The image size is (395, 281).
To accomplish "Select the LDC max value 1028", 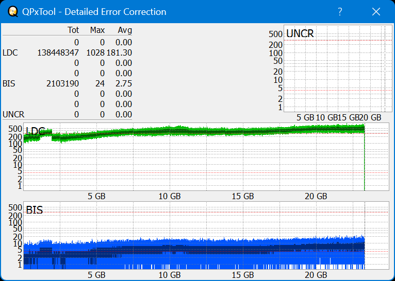I will coord(95,53).
